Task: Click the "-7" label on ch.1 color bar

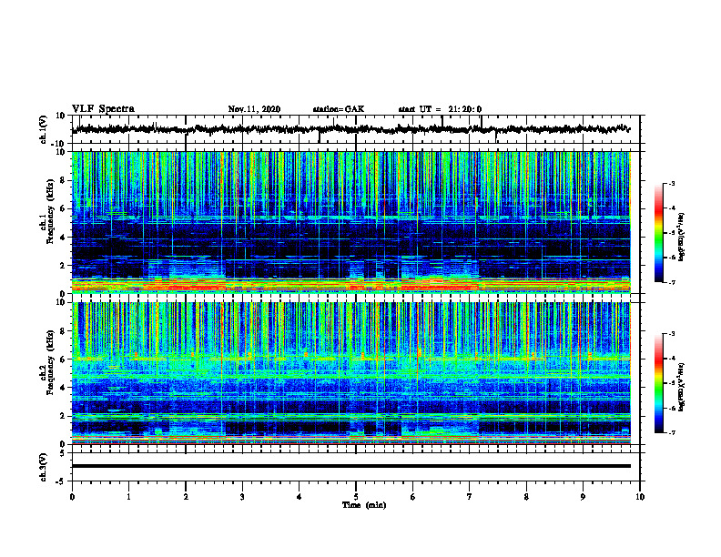Action: (672, 282)
